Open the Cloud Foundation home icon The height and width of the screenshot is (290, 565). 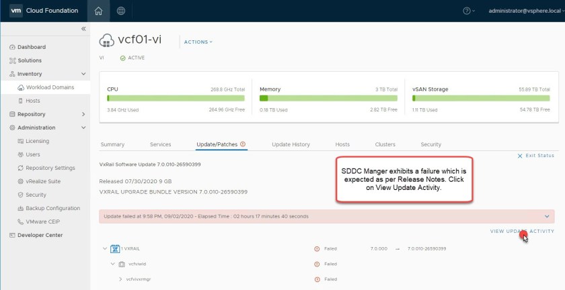(x=98, y=11)
